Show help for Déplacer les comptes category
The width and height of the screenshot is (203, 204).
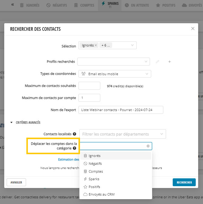pos(75,148)
